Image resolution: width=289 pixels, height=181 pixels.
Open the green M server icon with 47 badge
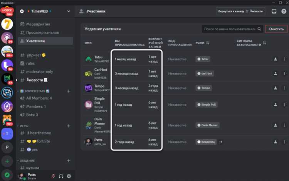click(7, 79)
